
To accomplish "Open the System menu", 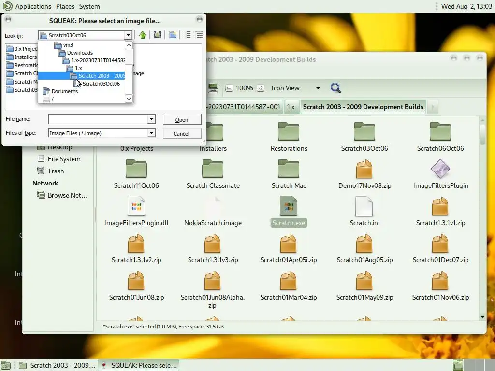I will (x=89, y=6).
